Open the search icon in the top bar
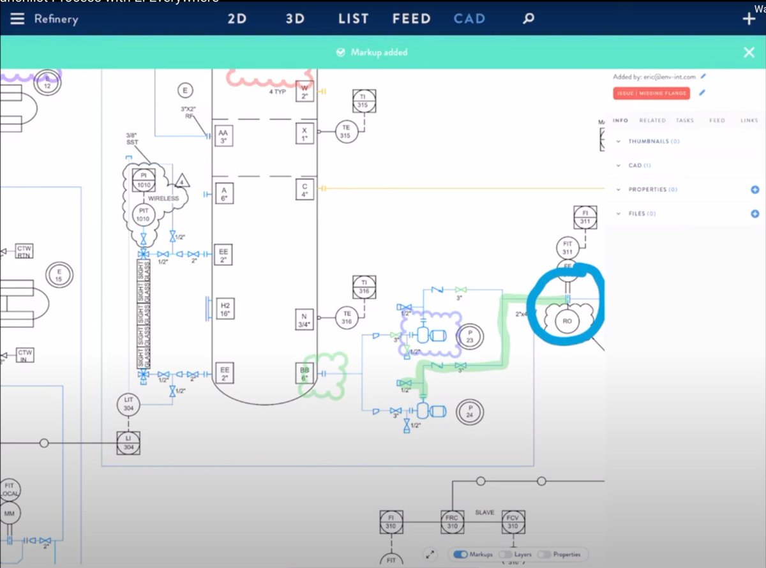Image resolution: width=766 pixels, height=568 pixels. pos(527,19)
